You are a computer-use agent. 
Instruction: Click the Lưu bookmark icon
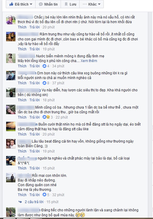(x=66, y=4)
